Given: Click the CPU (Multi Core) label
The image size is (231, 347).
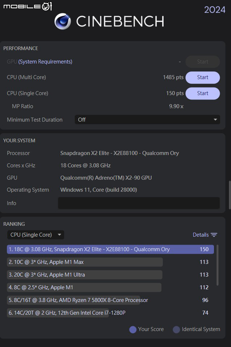Looking at the screenshot, I should tap(26, 77).
